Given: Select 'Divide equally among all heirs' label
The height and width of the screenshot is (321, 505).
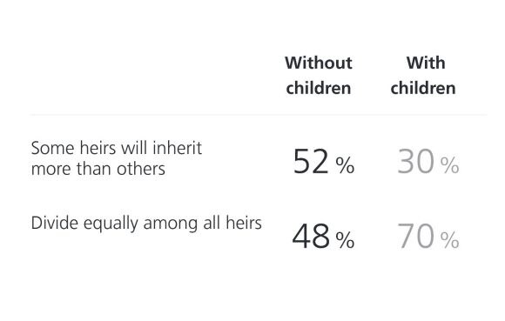Looking at the screenshot, I should tap(146, 224).
